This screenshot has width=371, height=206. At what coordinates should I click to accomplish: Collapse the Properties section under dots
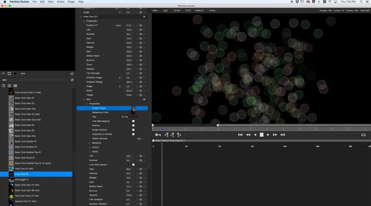tap(87, 104)
